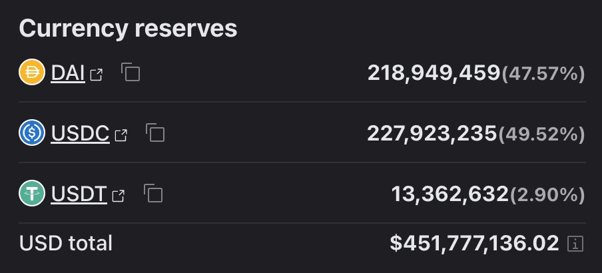Click the DAI token logo icon

[x=33, y=73]
